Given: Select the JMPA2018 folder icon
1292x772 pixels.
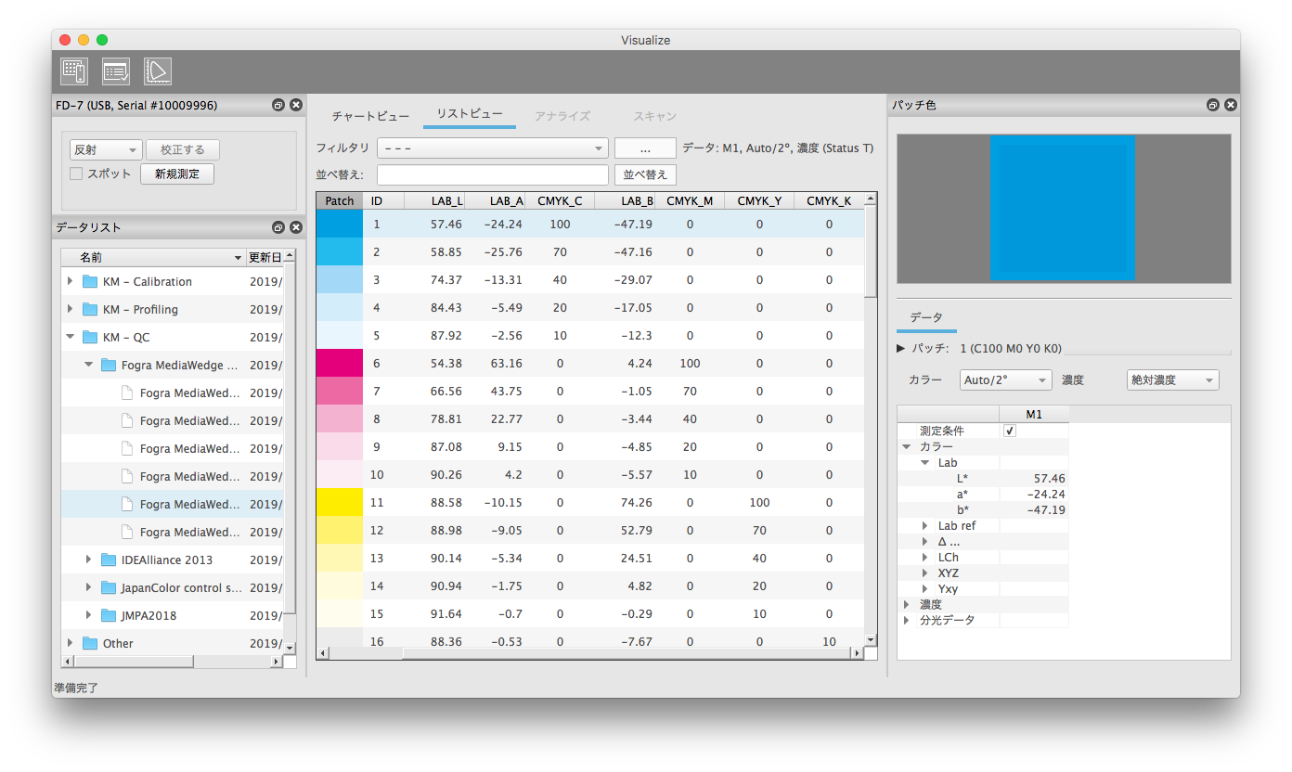Looking at the screenshot, I should point(109,616).
